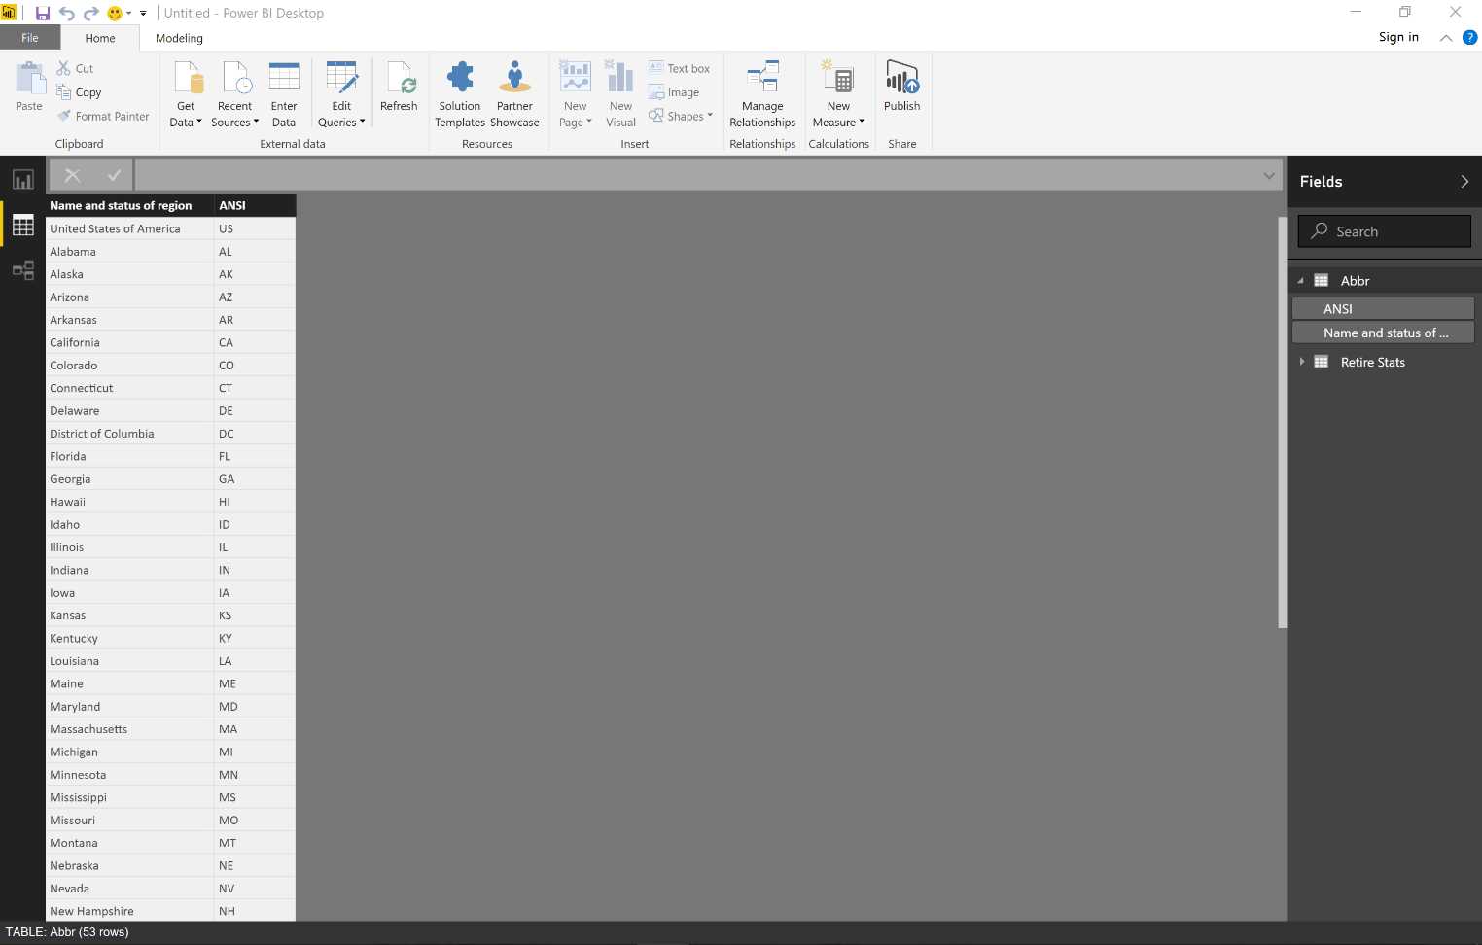Collapse the Fields pane with arrow
The height and width of the screenshot is (945, 1482).
(1464, 182)
